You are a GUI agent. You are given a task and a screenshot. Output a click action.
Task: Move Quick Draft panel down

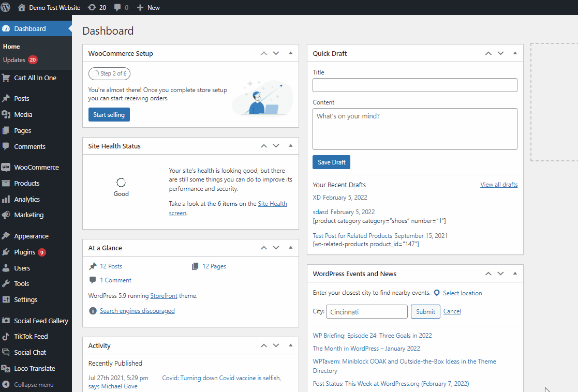(500, 53)
